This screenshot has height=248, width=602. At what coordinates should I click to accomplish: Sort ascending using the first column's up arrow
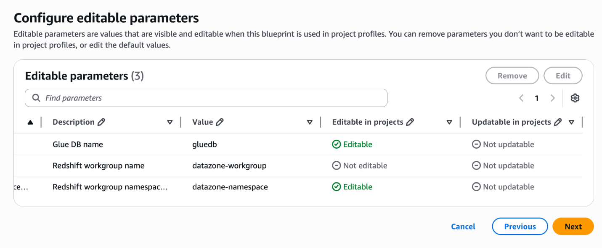point(30,123)
